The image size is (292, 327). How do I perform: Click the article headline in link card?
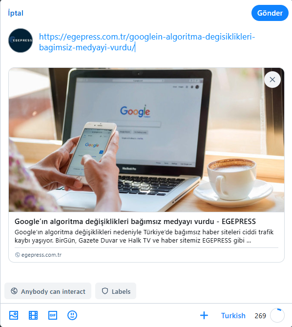pos(135,221)
